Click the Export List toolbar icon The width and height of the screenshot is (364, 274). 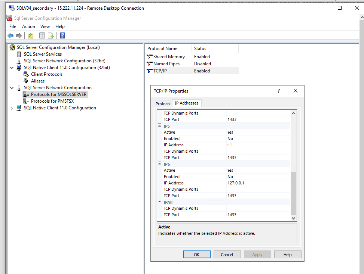(x=51, y=35)
